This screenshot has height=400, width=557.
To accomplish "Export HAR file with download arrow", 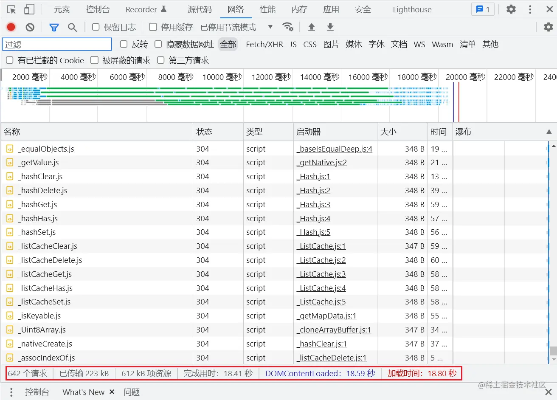I will (x=330, y=27).
